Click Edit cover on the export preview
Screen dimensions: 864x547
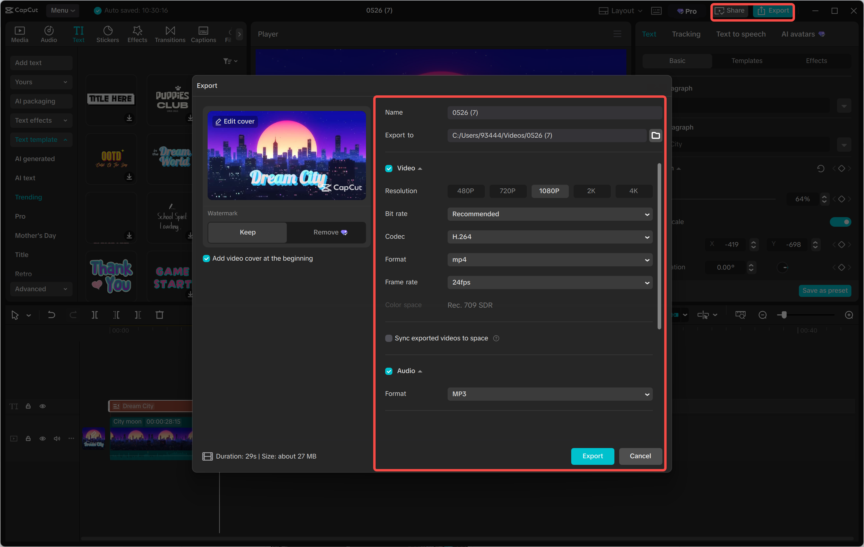point(235,121)
